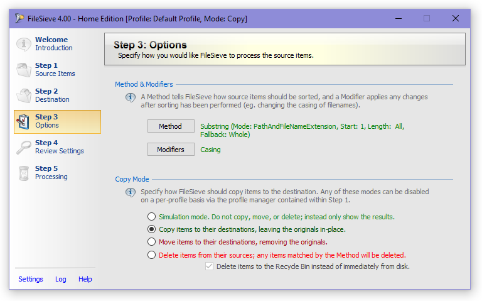
Task: Click the Step 4 magnifying glass icon
Action: pos(24,147)
